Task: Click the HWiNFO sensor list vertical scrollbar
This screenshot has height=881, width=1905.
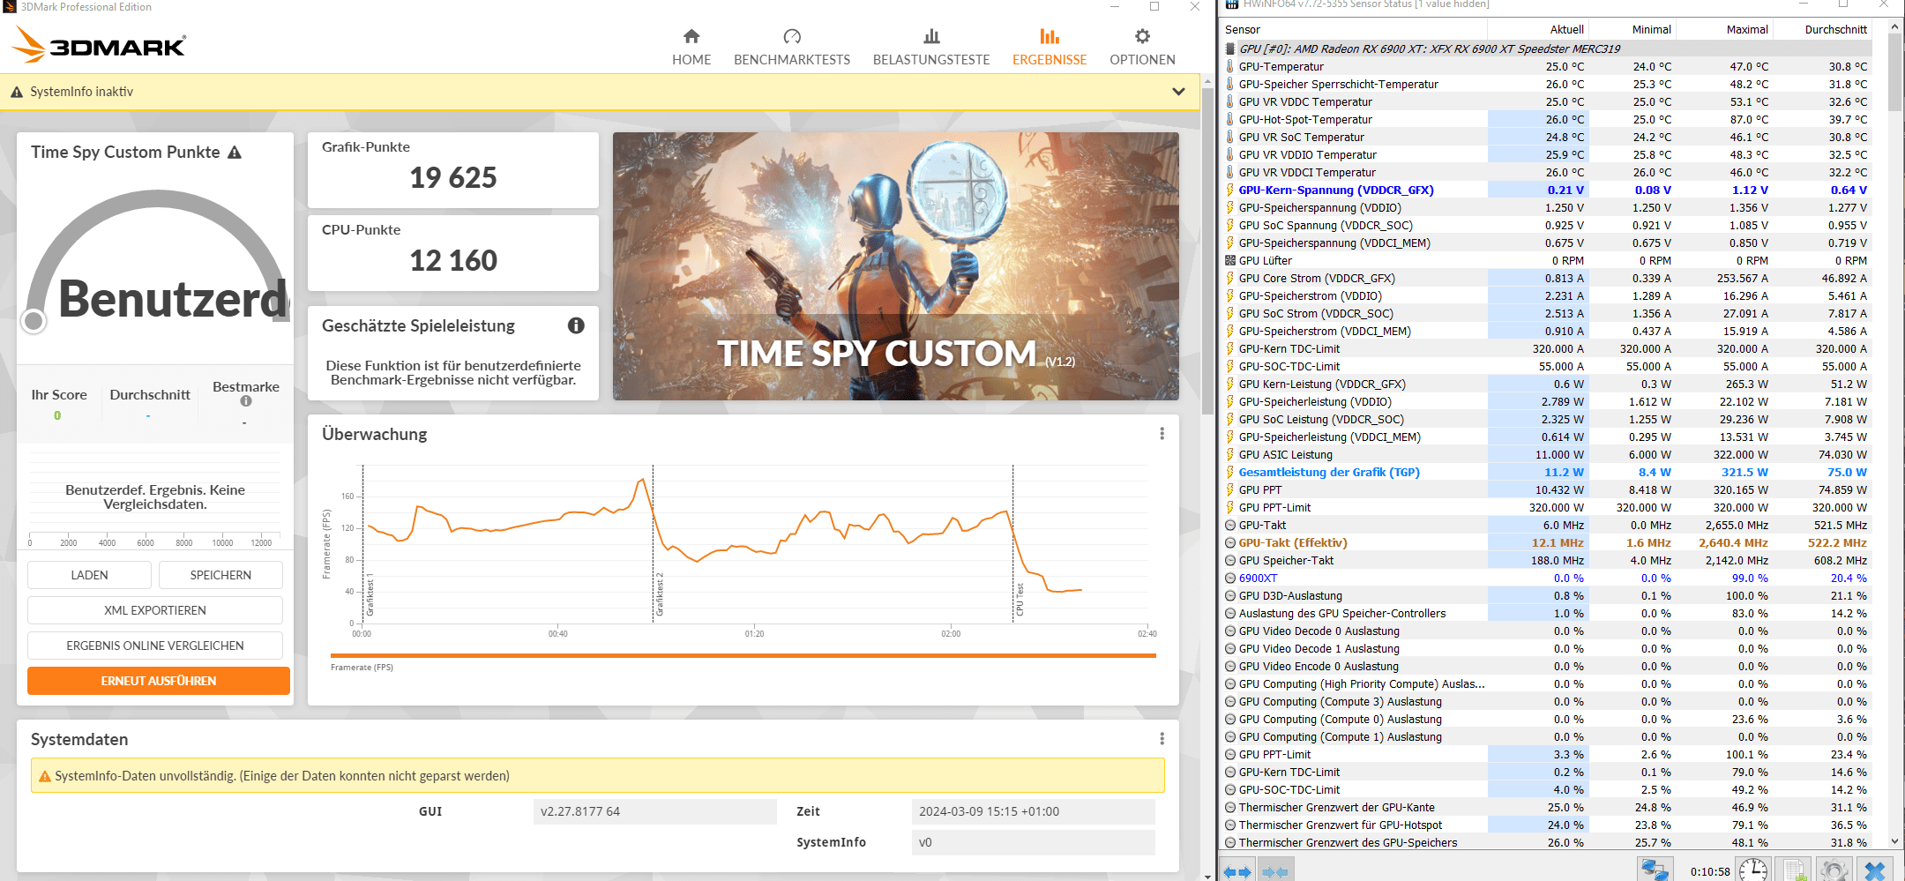Action: [x=1894, y=72]
